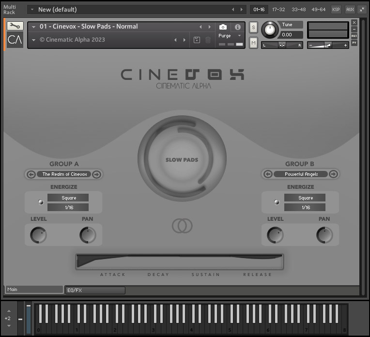The height and width of the screenshot is (337, 370).
Task: Open Group B 1/16 rate dropdown
Action: pos(305,207)
